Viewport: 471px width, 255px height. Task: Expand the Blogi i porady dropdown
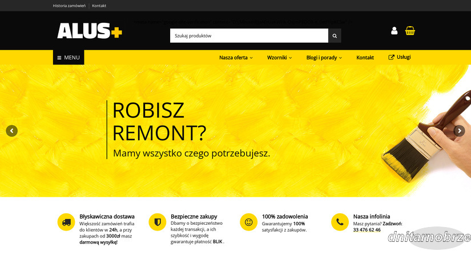coord(324,58)
